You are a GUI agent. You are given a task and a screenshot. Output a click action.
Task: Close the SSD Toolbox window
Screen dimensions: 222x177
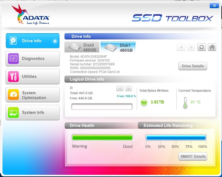(x=214, y=6)
